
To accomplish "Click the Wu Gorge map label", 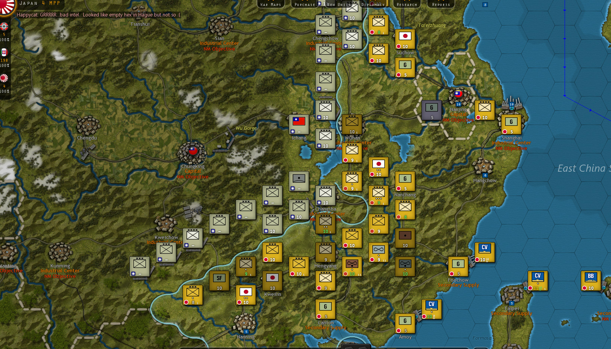I will tap(246, 128).
